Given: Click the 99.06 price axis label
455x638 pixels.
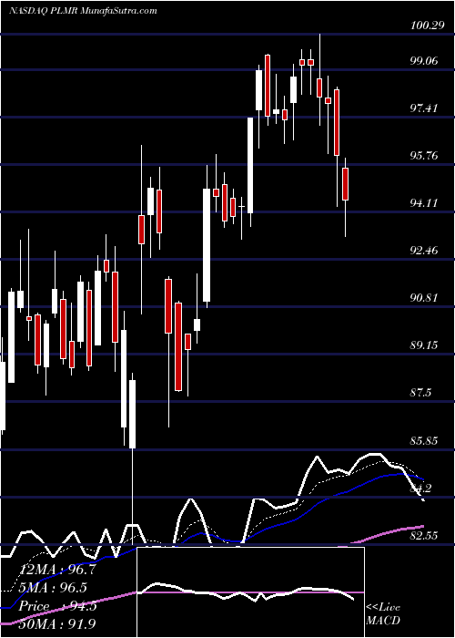Looking at the screenshot, I should [x=424, y=61].
